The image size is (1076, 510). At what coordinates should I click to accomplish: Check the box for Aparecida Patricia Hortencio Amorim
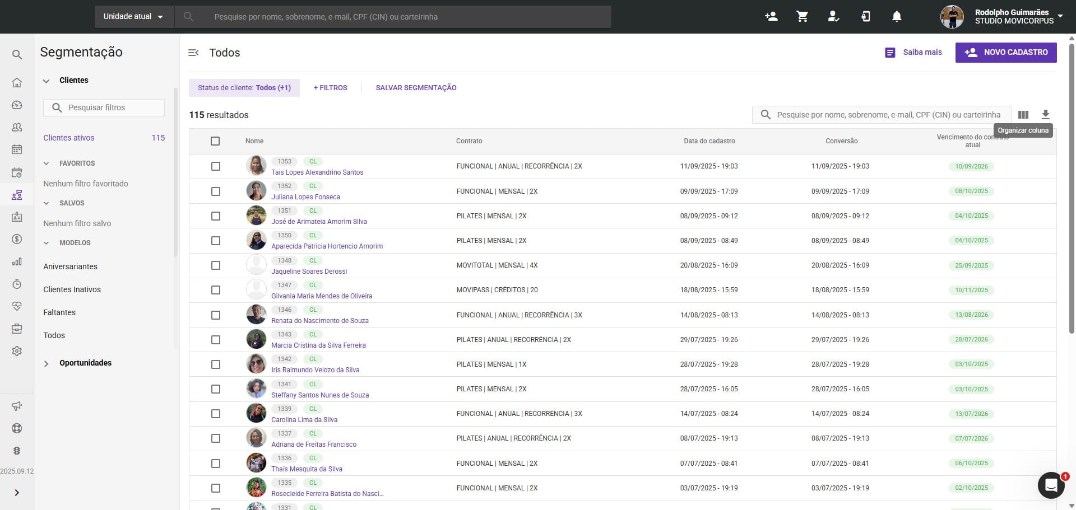pyautogui.click(x=216, y=241)
